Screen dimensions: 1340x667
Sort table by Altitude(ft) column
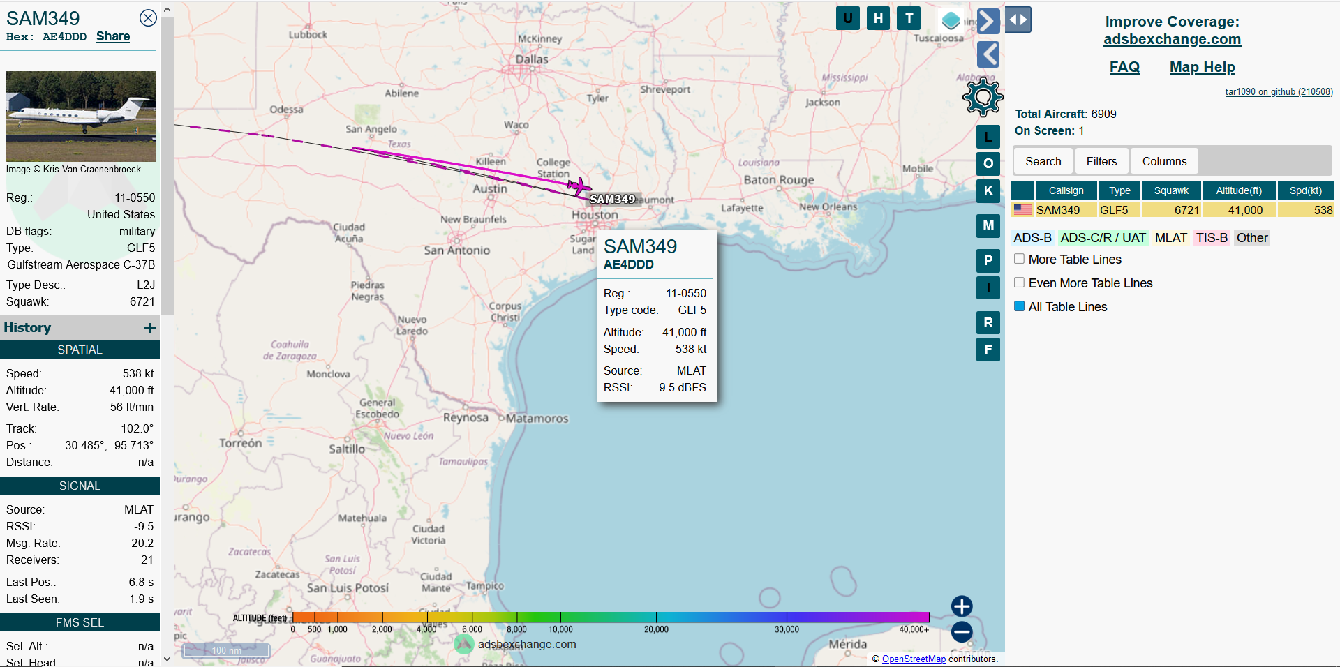[x=1239, y=190]
